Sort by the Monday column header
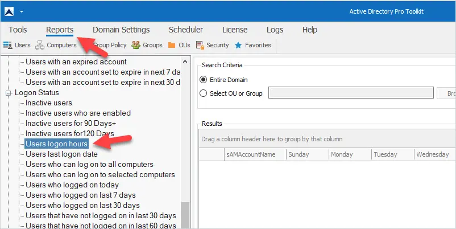 [x=350, y=154]
